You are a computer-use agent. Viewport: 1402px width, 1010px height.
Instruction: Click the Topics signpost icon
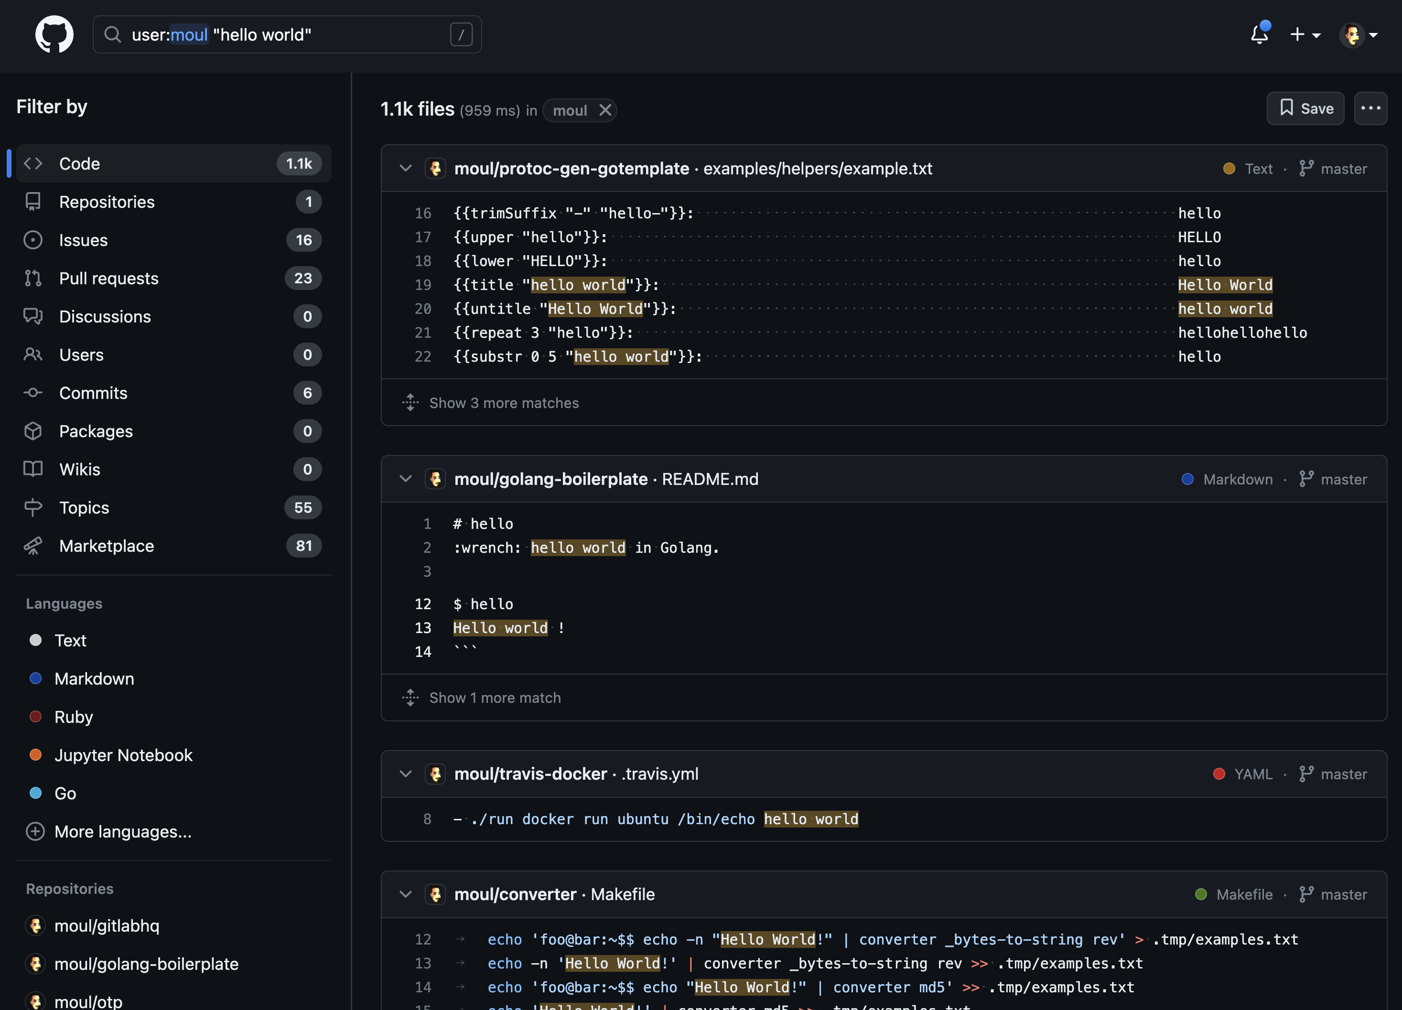pyautogui.click(x=33, y=507)
